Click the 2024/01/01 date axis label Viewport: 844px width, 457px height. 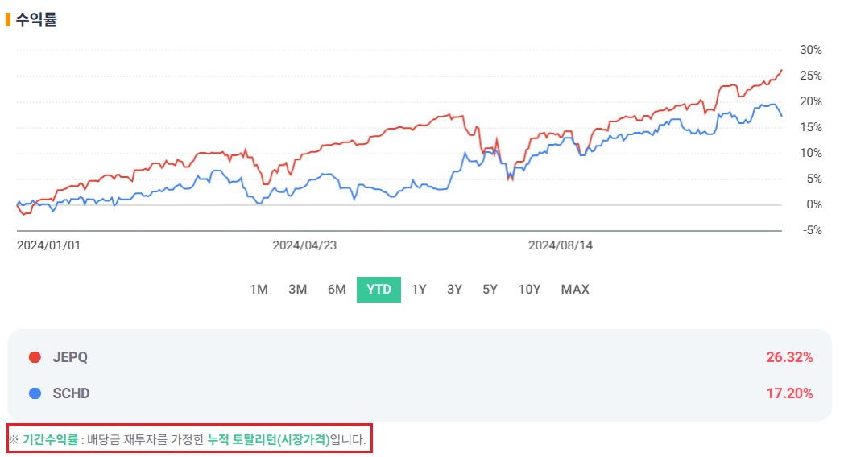click(48, 245)
